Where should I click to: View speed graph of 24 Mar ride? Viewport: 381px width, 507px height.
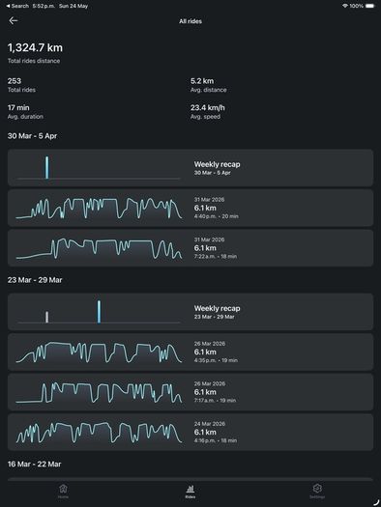pyautogui.click(x=99, y=433)
